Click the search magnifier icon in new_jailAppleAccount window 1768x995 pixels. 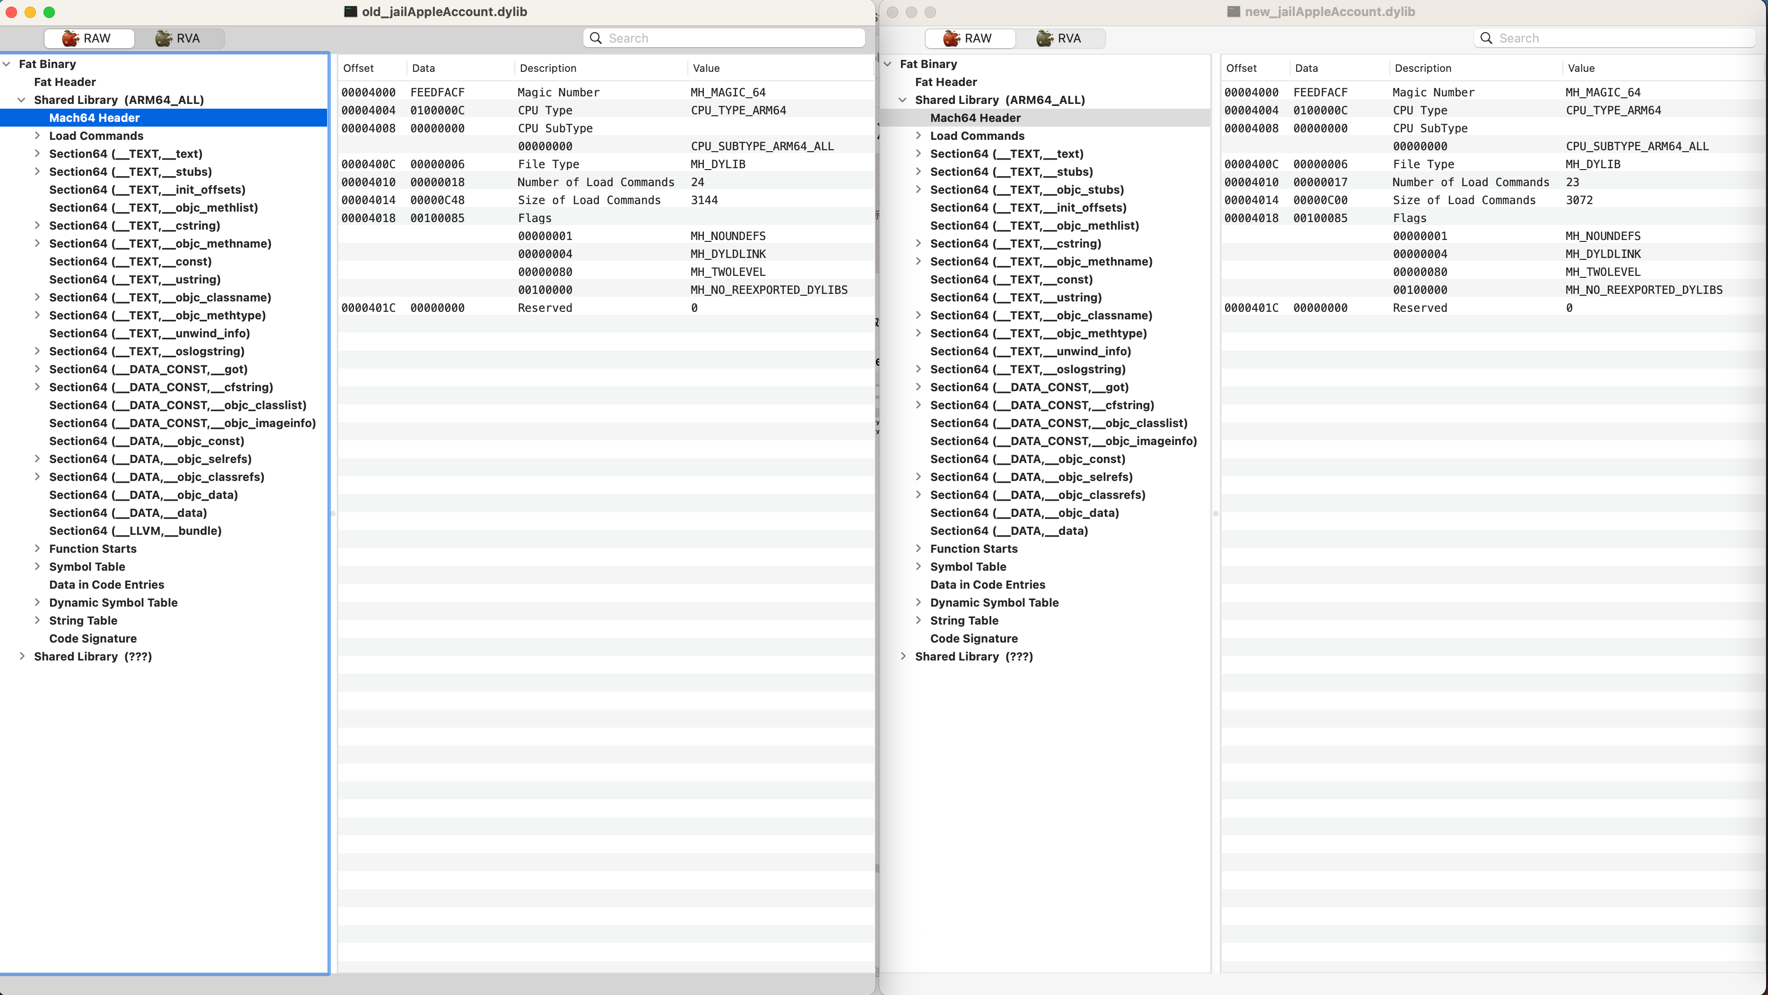tap(1486, 38)
